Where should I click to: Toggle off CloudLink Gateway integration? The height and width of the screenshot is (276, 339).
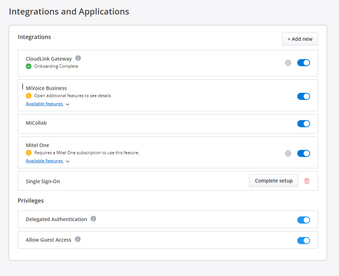tap(304, 63)
